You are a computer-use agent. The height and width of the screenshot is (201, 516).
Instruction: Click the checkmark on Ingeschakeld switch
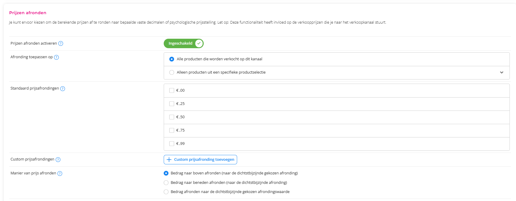pos(199,43)
